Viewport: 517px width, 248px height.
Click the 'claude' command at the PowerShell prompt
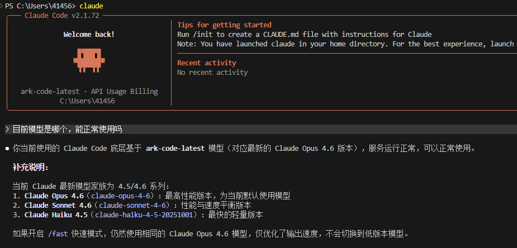tap(91, 6)
